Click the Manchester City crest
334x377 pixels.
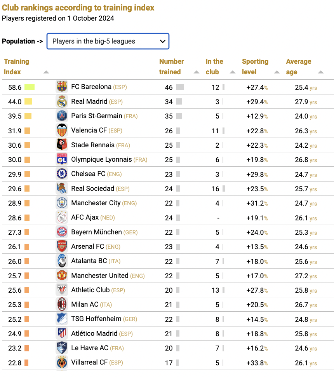pos(62,202)
